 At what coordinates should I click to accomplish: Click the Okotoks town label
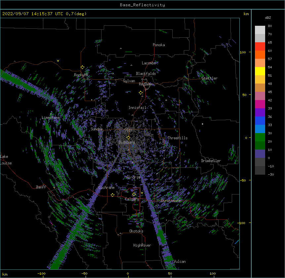[x=136, y=231]
